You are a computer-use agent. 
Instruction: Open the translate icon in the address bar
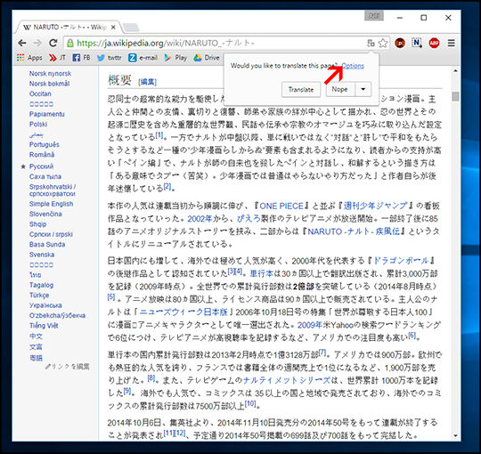(371, 43)
